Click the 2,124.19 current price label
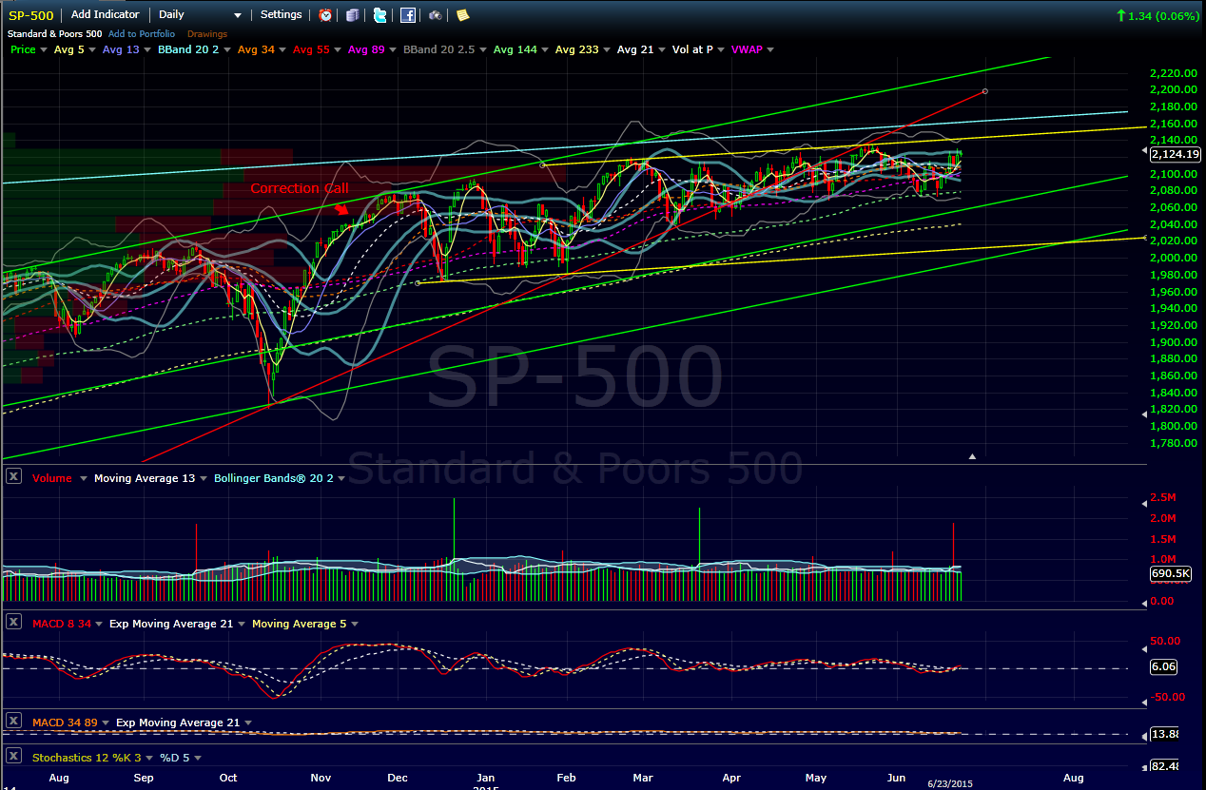The width and height of the screenshot is (1206, 790). point(1176,154)
